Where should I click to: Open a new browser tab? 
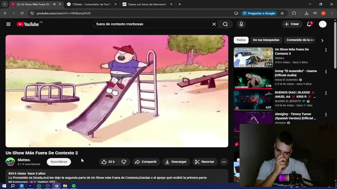pos(180,4)
